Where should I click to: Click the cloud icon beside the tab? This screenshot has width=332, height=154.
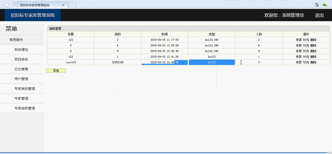(7, 5)
